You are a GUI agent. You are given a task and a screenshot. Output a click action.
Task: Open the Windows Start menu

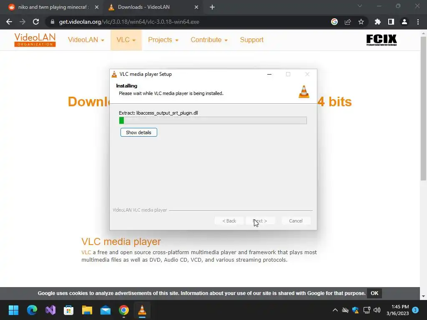click(13, 310)
